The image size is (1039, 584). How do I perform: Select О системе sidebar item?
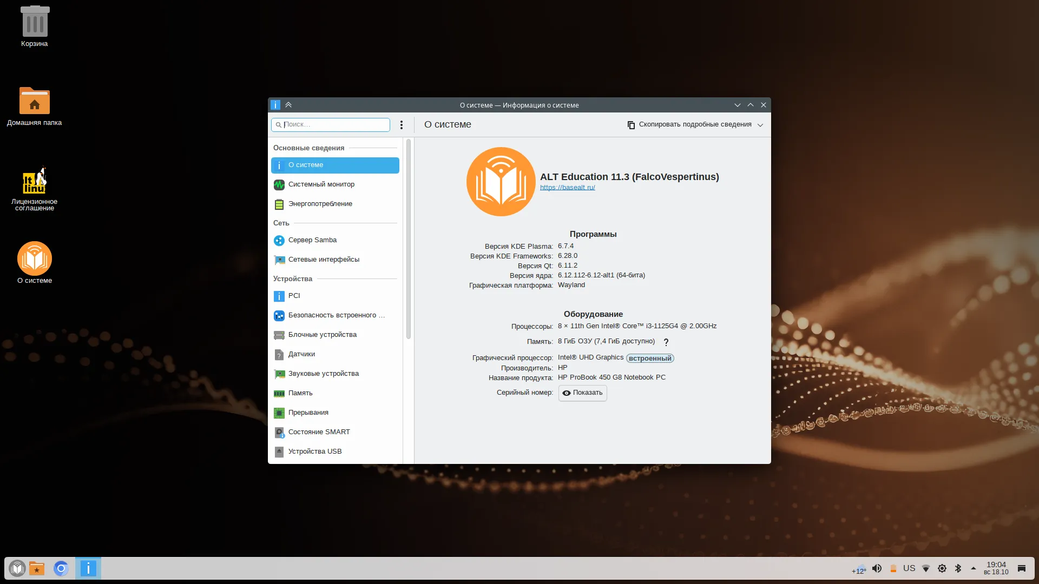click(x=335, y=165)
